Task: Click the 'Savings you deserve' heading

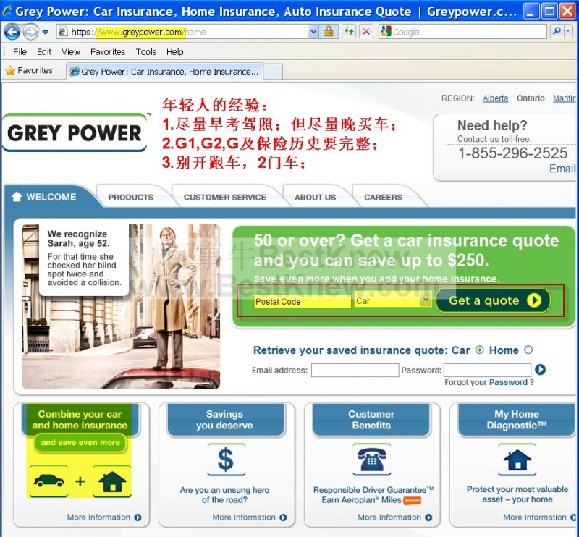Action: pos(224,420)
